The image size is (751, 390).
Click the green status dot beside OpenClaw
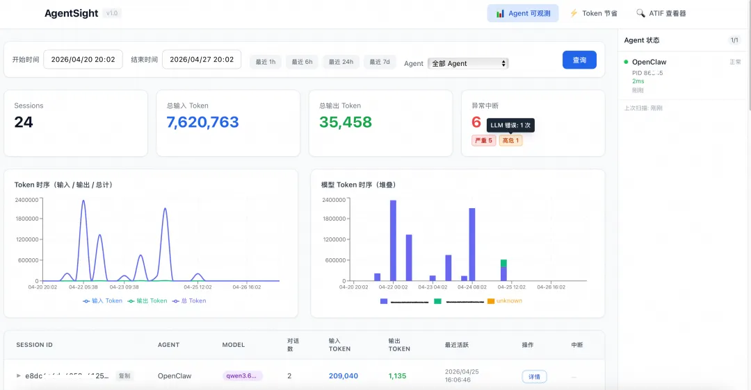pos(626,62)
